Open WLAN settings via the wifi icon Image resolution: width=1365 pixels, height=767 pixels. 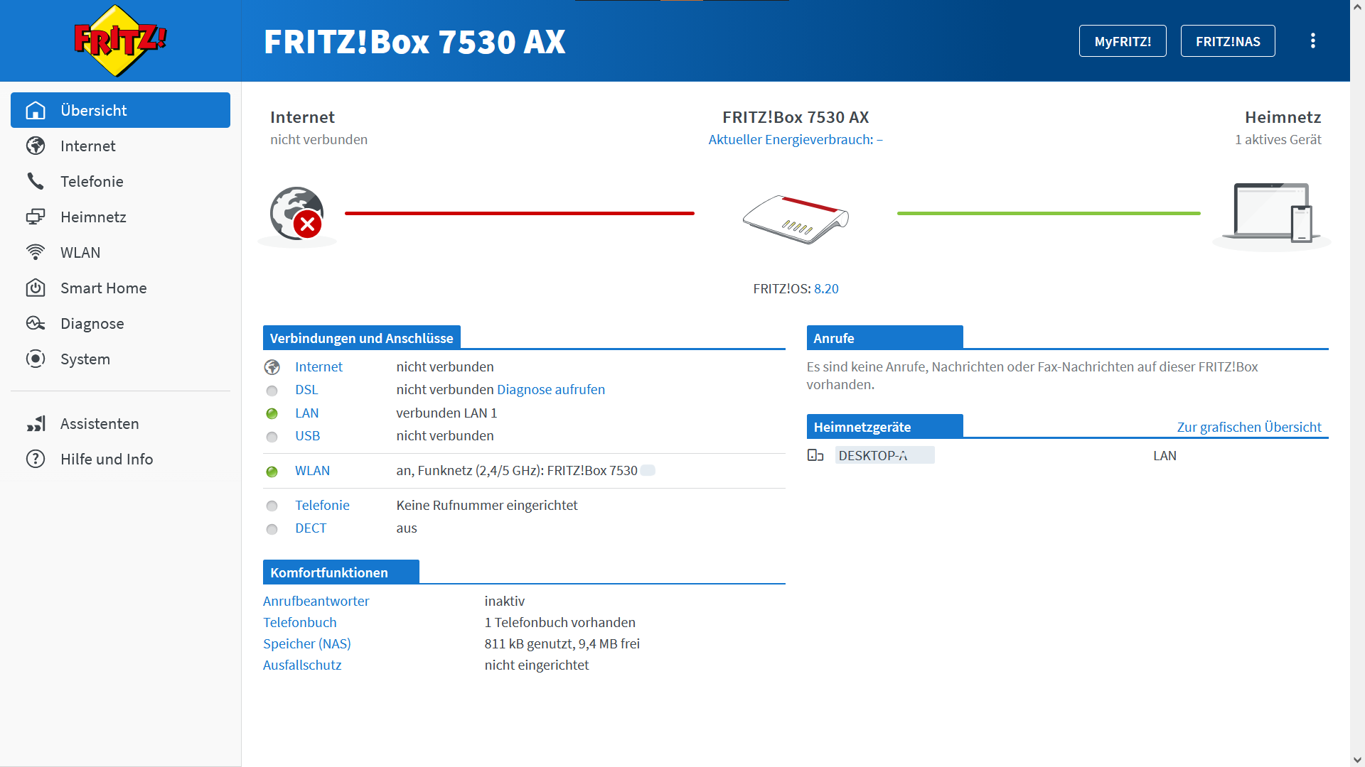point(36,252)
